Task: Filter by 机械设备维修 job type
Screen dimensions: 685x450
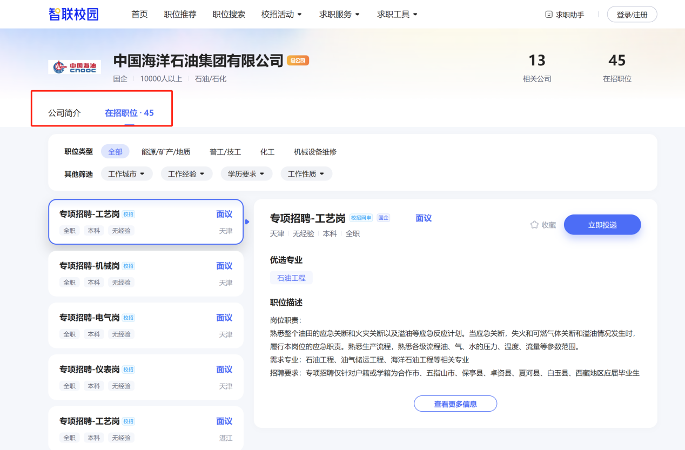Action: [x=315, y=152]
